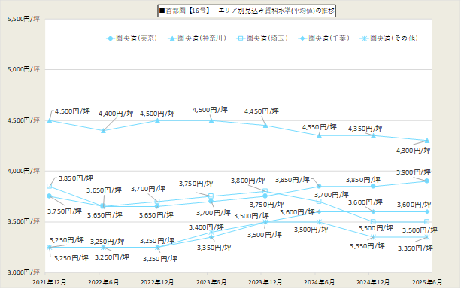This screenshot has width=461, height=289.
Task: Click the 3,350円/坪 asterisk point at 2024年12月
Action: click(x=373, y=237)
